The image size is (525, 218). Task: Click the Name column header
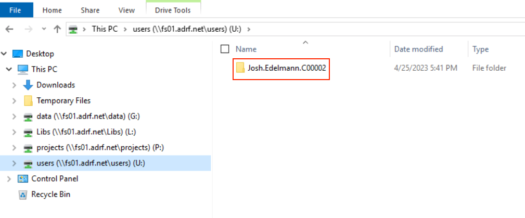pos(246,49)
